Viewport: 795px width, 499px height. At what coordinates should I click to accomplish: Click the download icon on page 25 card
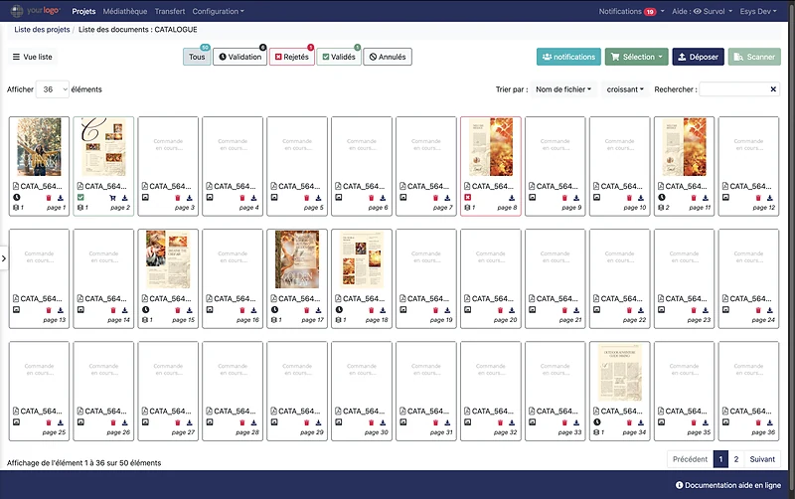click(61, 422)
